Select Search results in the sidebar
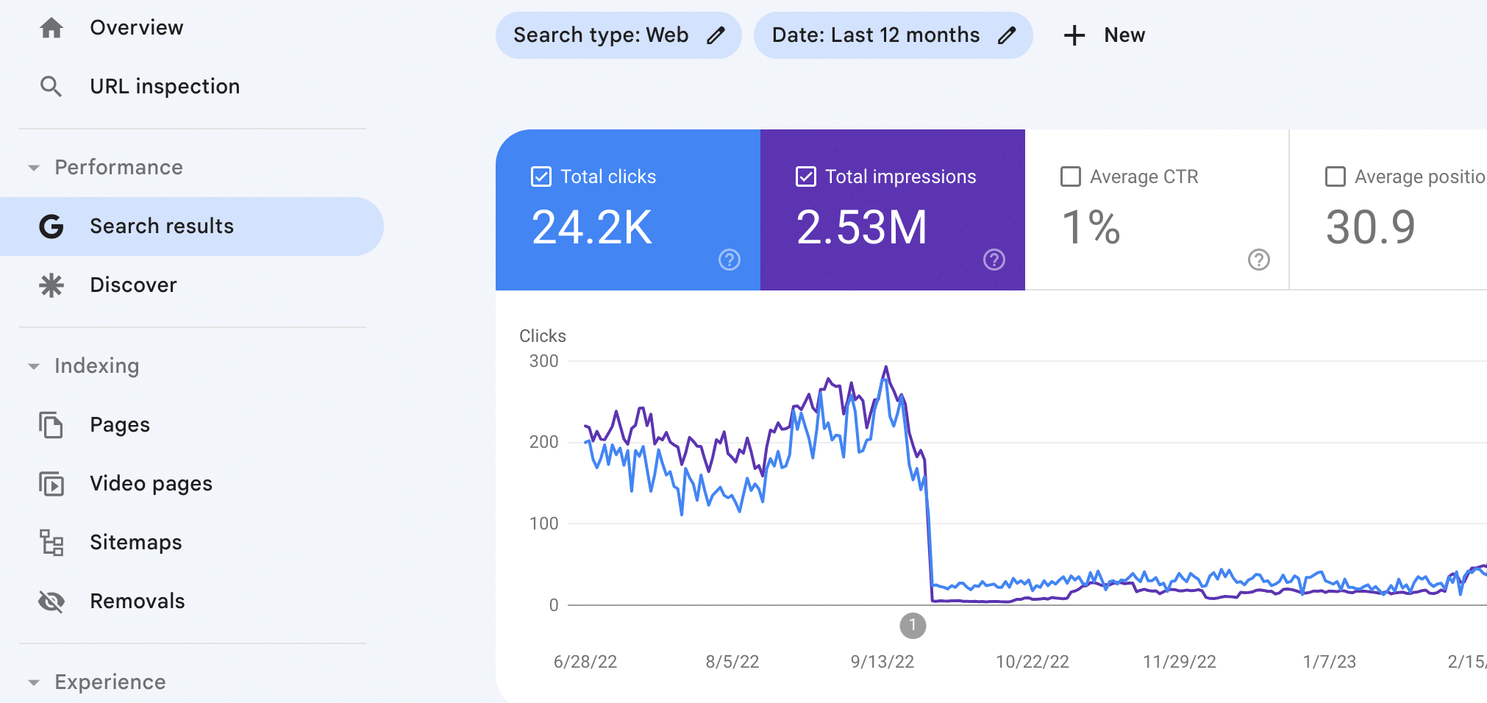This screenshot has width=1487, height=703. 192,226
